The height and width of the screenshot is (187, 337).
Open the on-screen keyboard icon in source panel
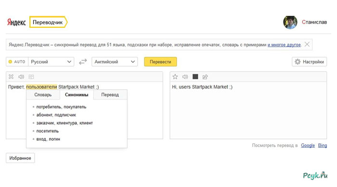click(31, 76)
